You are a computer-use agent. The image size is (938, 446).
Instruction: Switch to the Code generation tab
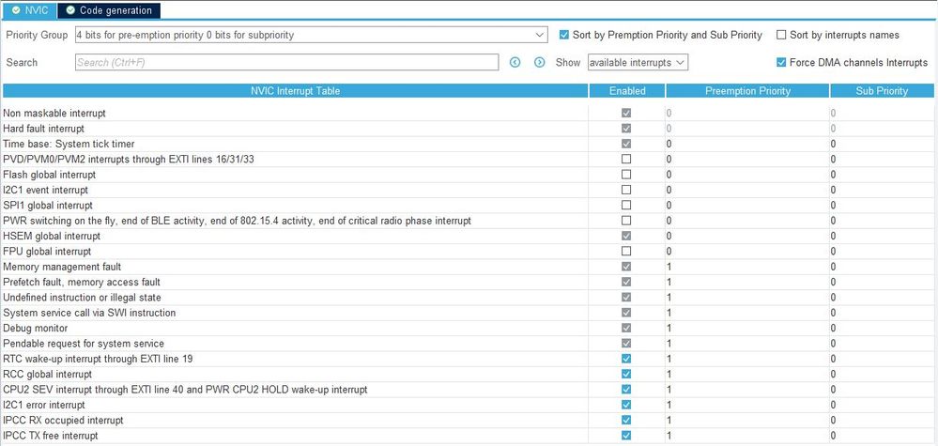[109, 10]
